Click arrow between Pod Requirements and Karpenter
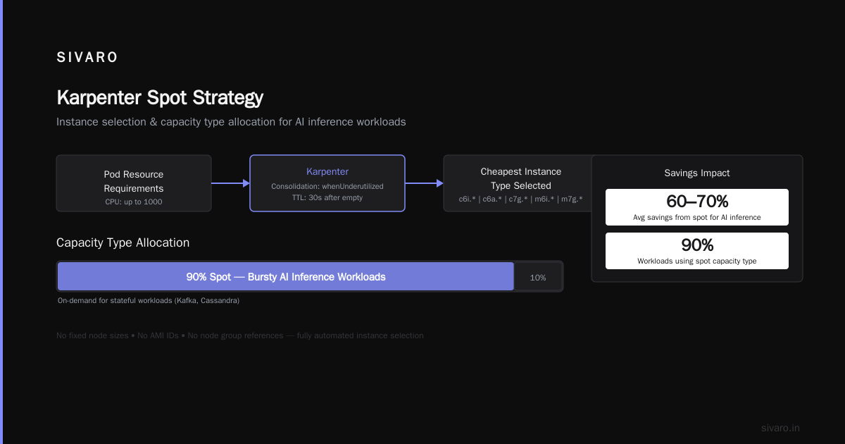 (230, 183)
